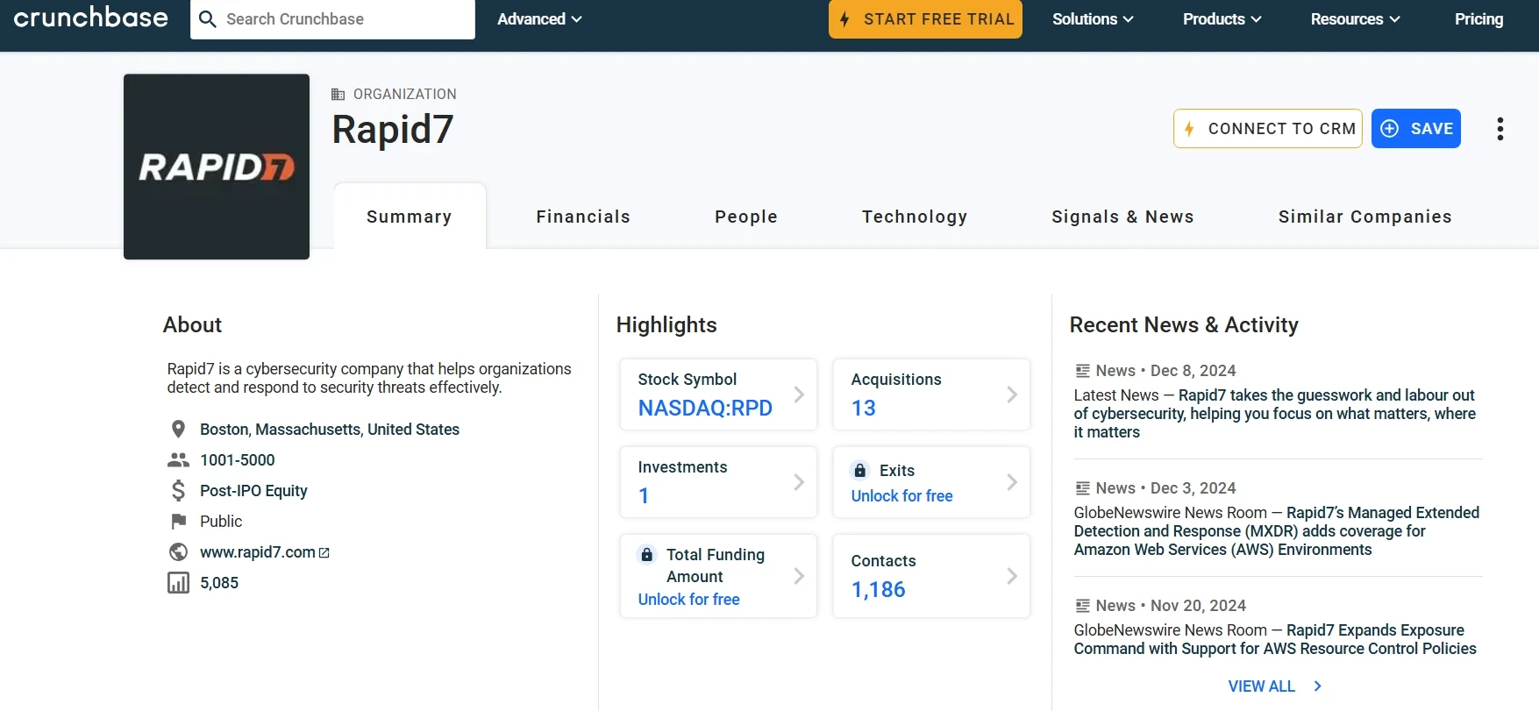Viewport: 1539px width, 711px height.
Task: Open the Rapid7 takes the guesswork news article
Action: click(1275, 414)
